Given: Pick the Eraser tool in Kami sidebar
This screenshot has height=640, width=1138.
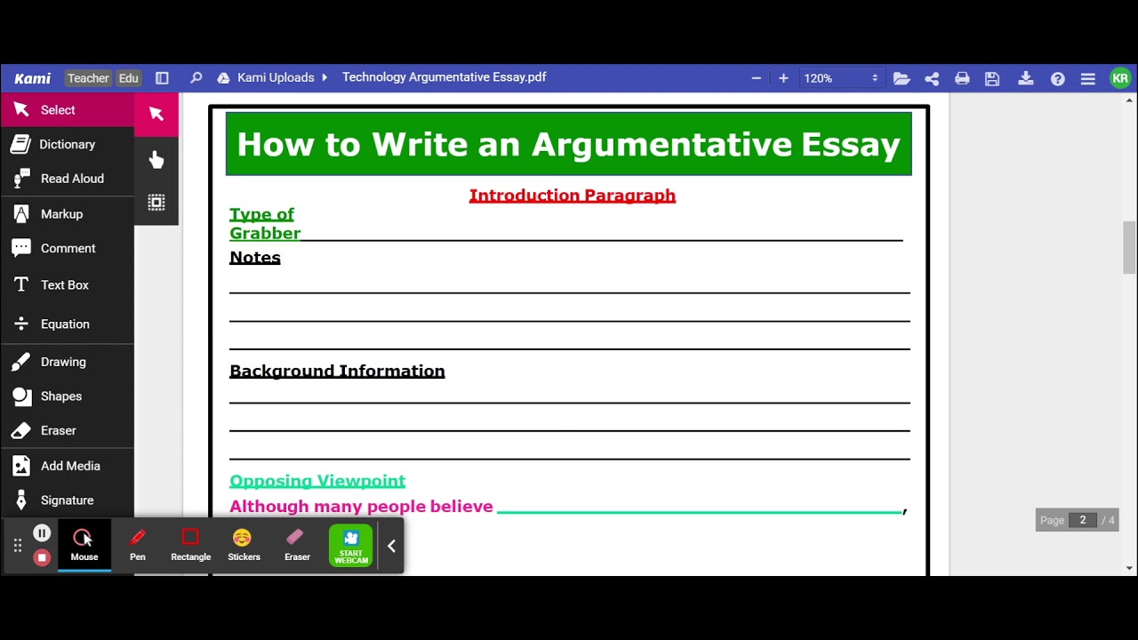Looking at the screenshot, I should click(67, 430).
